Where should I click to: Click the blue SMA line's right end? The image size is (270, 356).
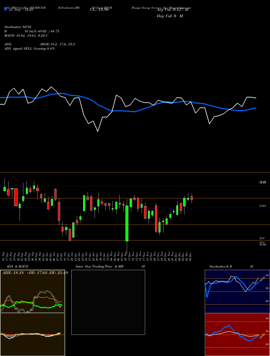click(256, 108)
